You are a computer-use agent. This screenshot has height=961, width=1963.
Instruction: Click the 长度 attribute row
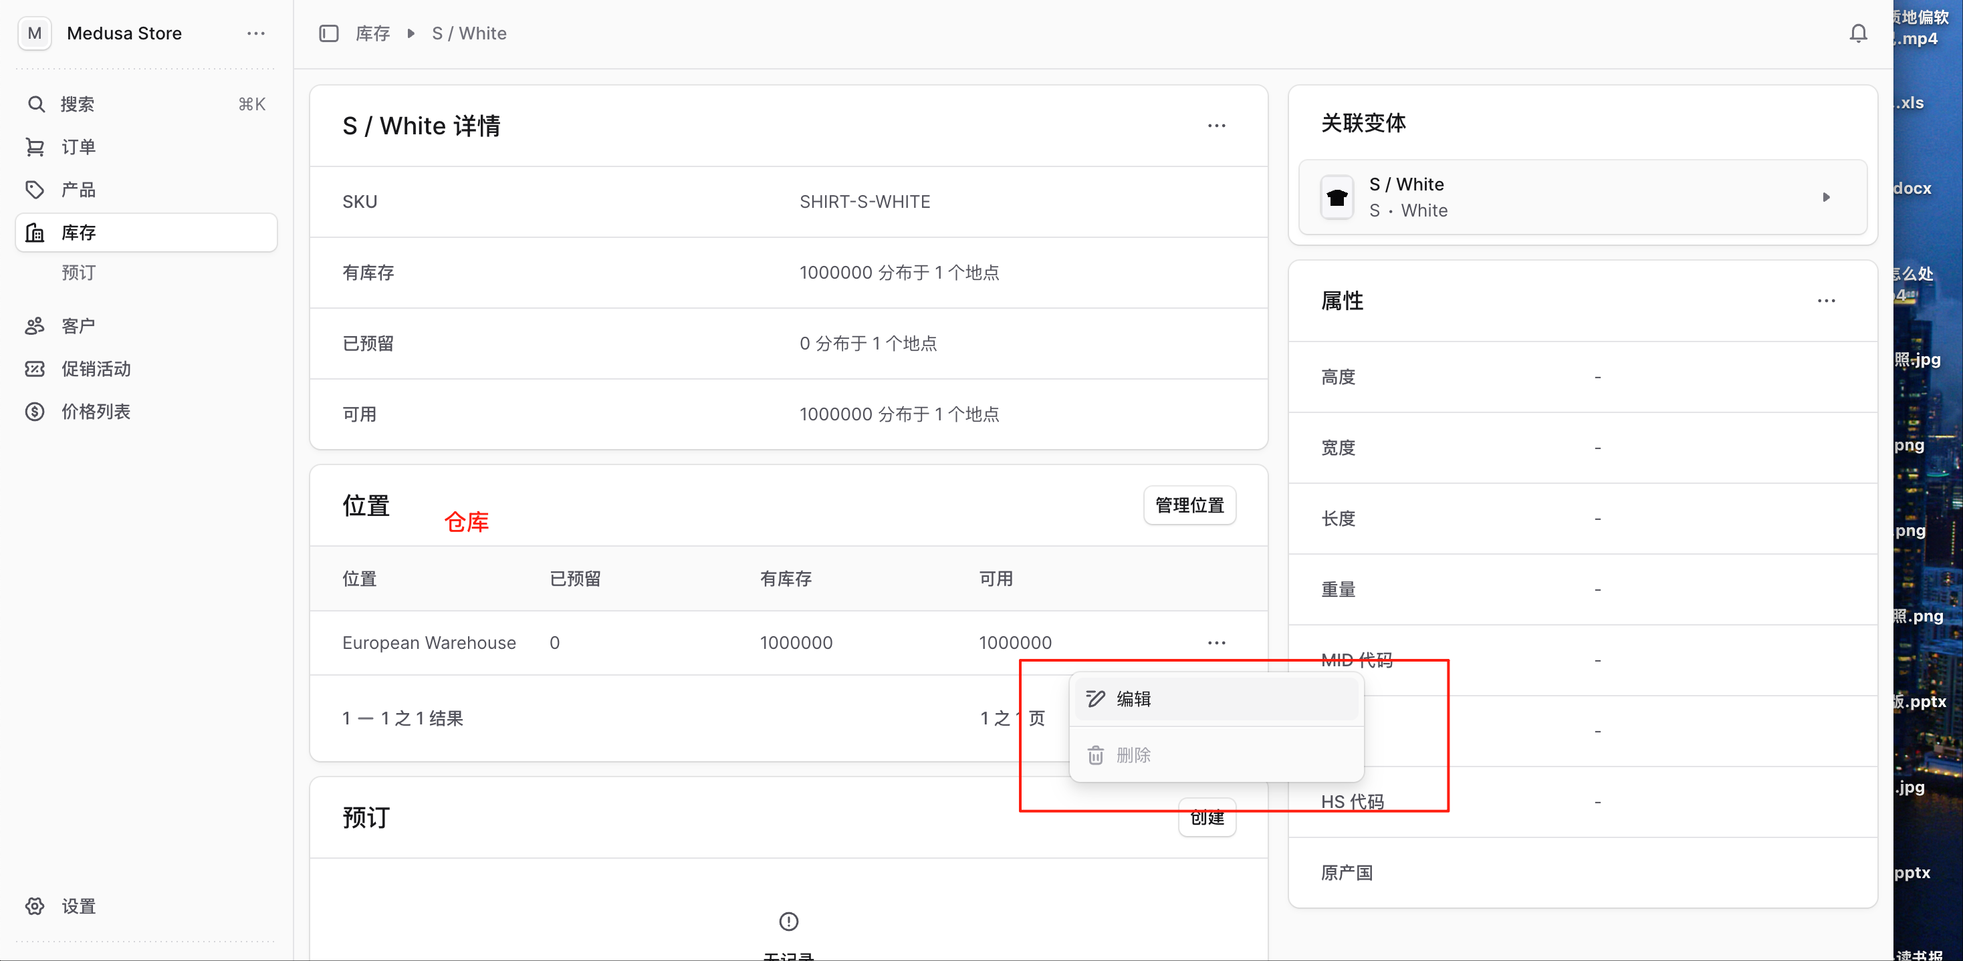[x=1582, y=519]
